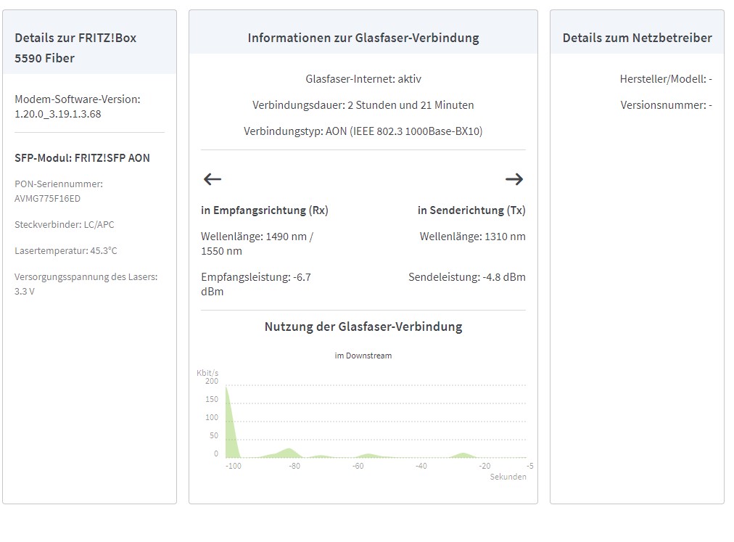This screenshot has width=734, height=542.
Task: Click the Steckverbinder: LC/APC line
Action: click(64, 224)
